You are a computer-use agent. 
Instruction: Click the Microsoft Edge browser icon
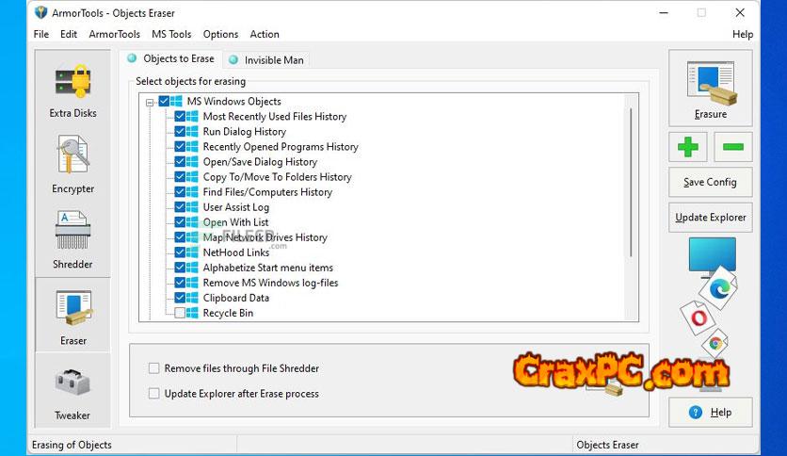click(x=718, y=288)
